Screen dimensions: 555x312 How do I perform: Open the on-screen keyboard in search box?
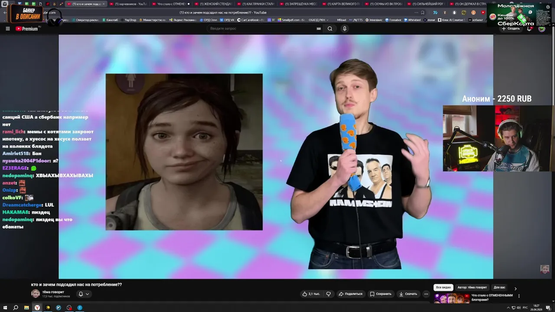pos(319,29)
